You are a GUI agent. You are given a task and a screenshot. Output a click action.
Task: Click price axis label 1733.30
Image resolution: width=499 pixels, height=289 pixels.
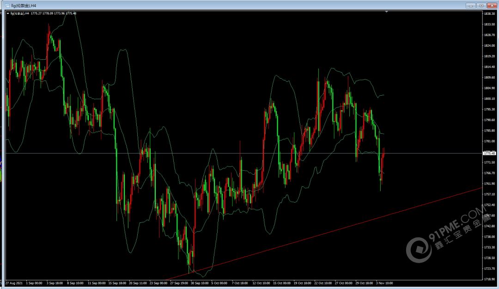point(489,247)
